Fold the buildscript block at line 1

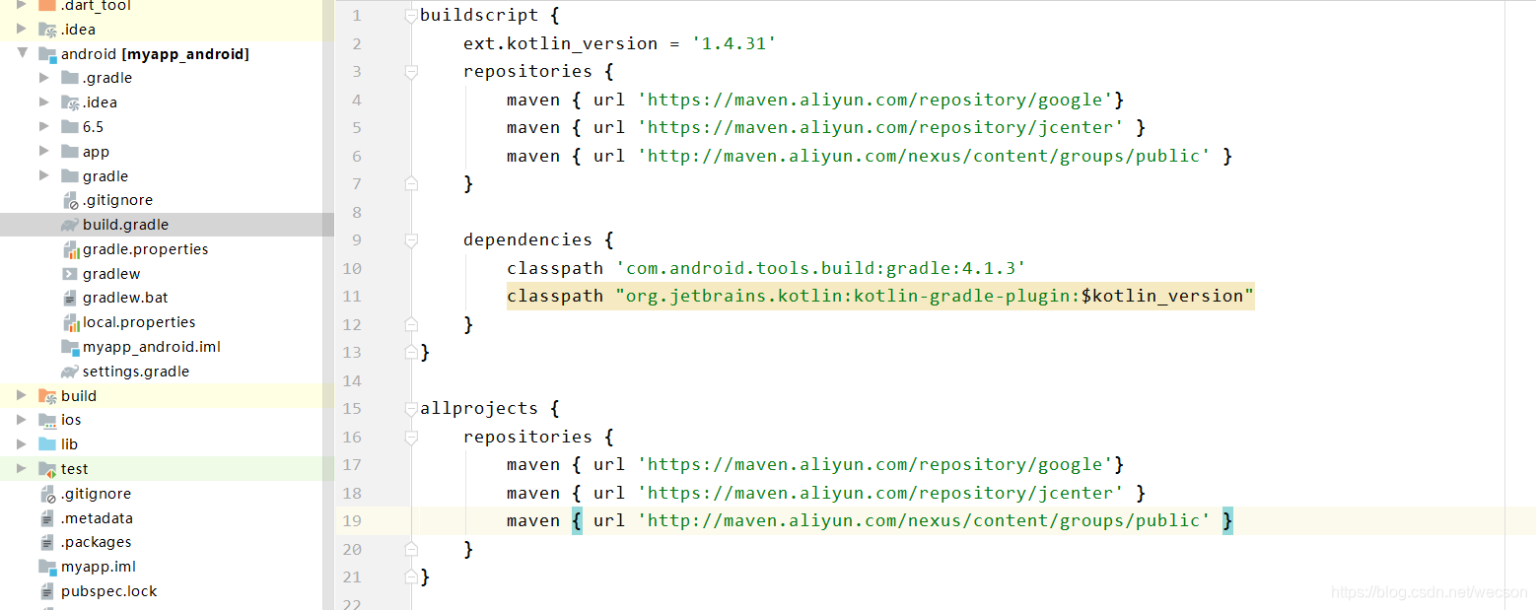(411, 16)
